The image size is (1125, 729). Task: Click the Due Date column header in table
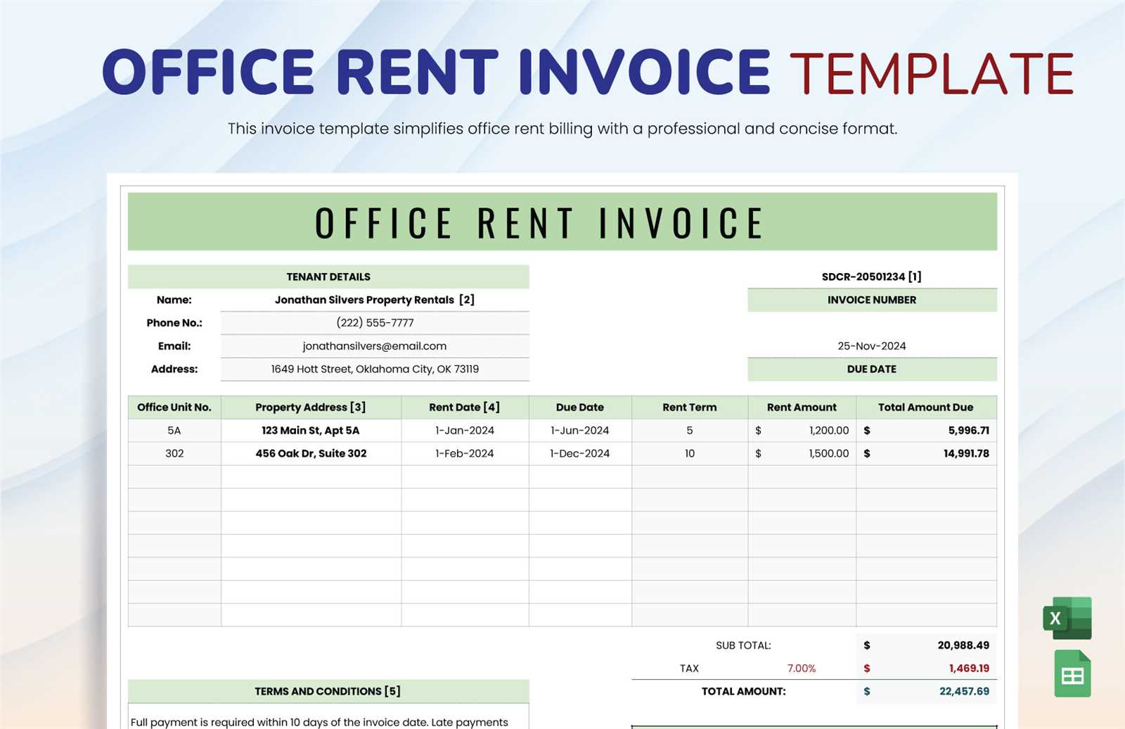(x=580, y=407)
